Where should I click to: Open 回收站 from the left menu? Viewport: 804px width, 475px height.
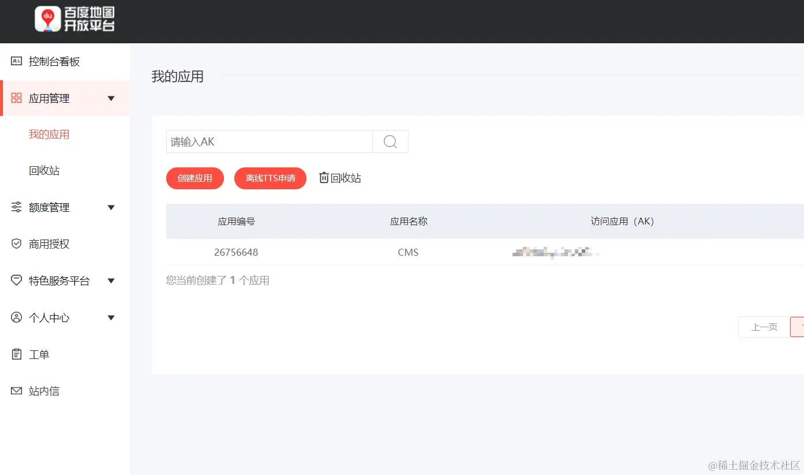point(44,170)
